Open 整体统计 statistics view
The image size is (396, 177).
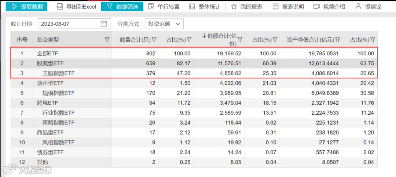click(206, 7)
